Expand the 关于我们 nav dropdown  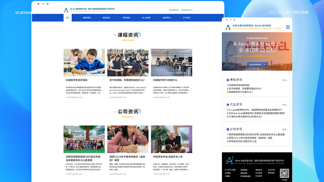point(187,18)
